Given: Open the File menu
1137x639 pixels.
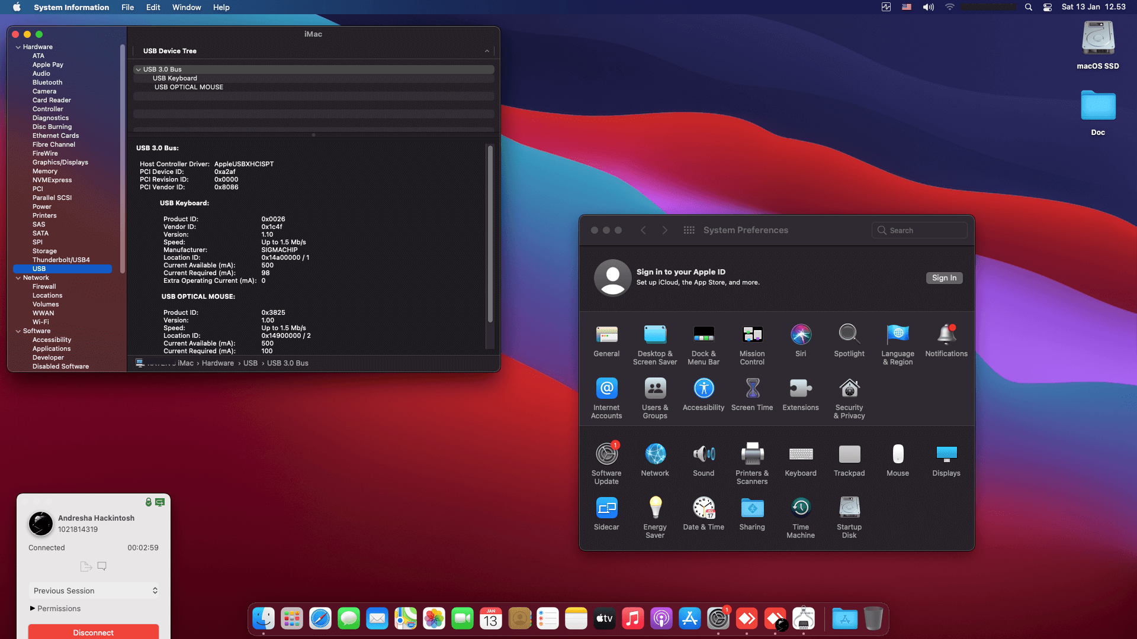Looking at the screenshot, I should 127,7.
